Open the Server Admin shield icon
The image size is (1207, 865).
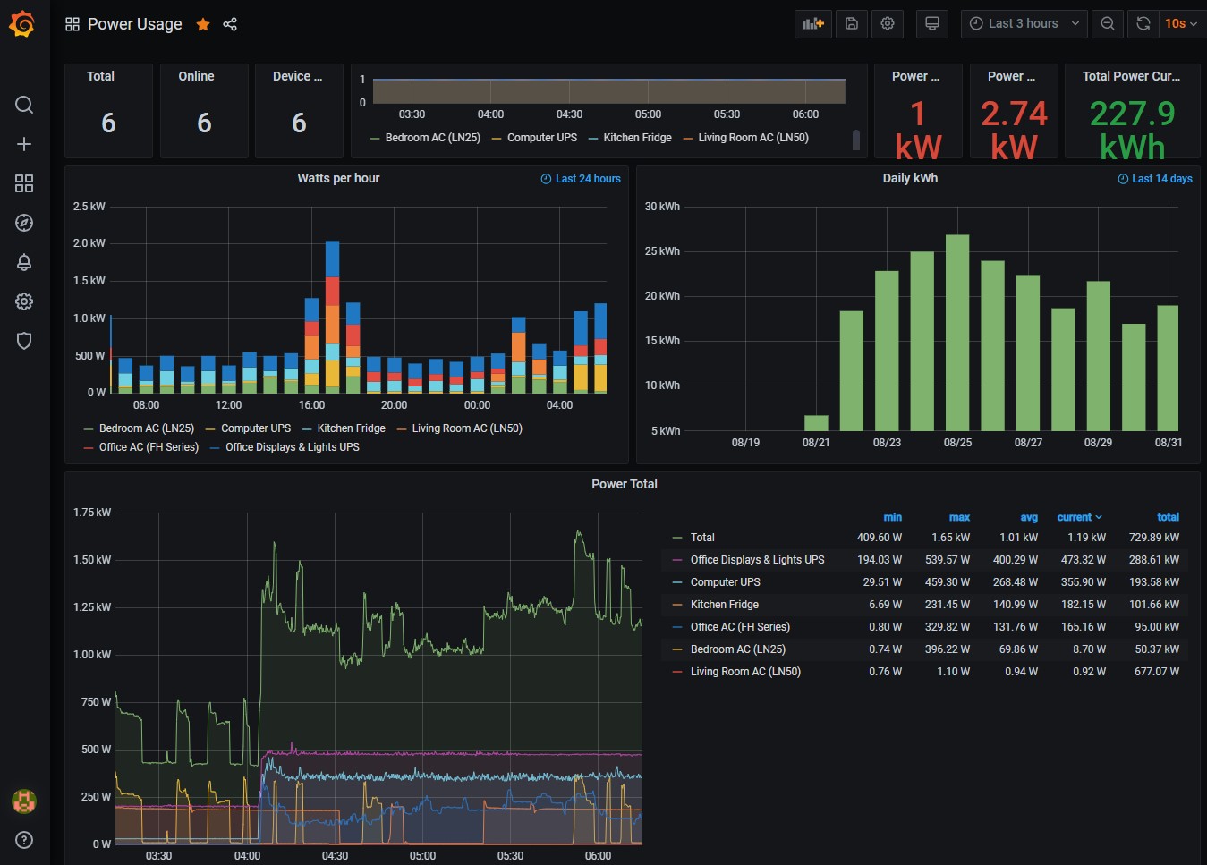(24, 341)
